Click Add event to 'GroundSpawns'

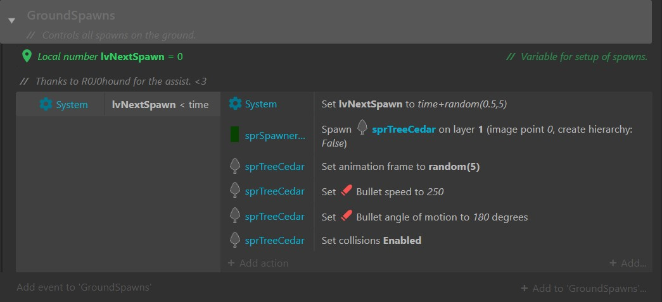click(x=84, y=287)
